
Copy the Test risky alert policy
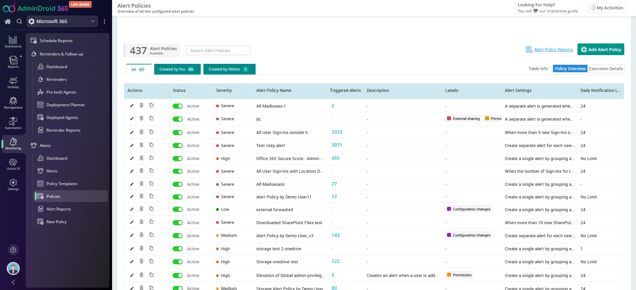(x=152, y=145)
